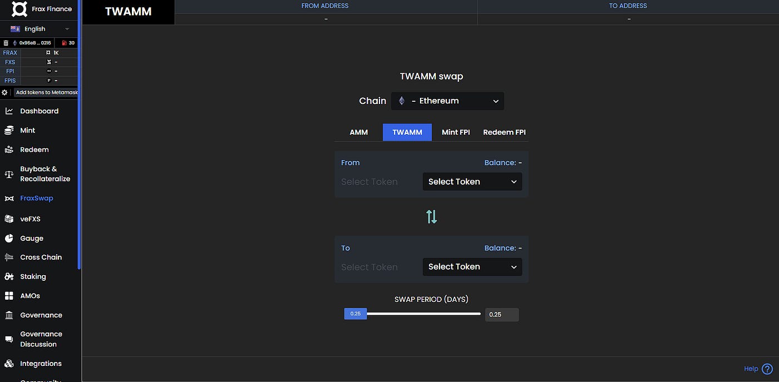Go to Staking

coord(33,276)
